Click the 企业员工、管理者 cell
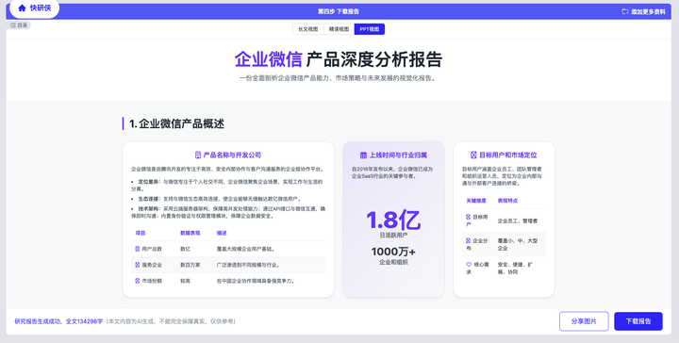The width and height of the screenshot is (679, 343). [518, 221]
